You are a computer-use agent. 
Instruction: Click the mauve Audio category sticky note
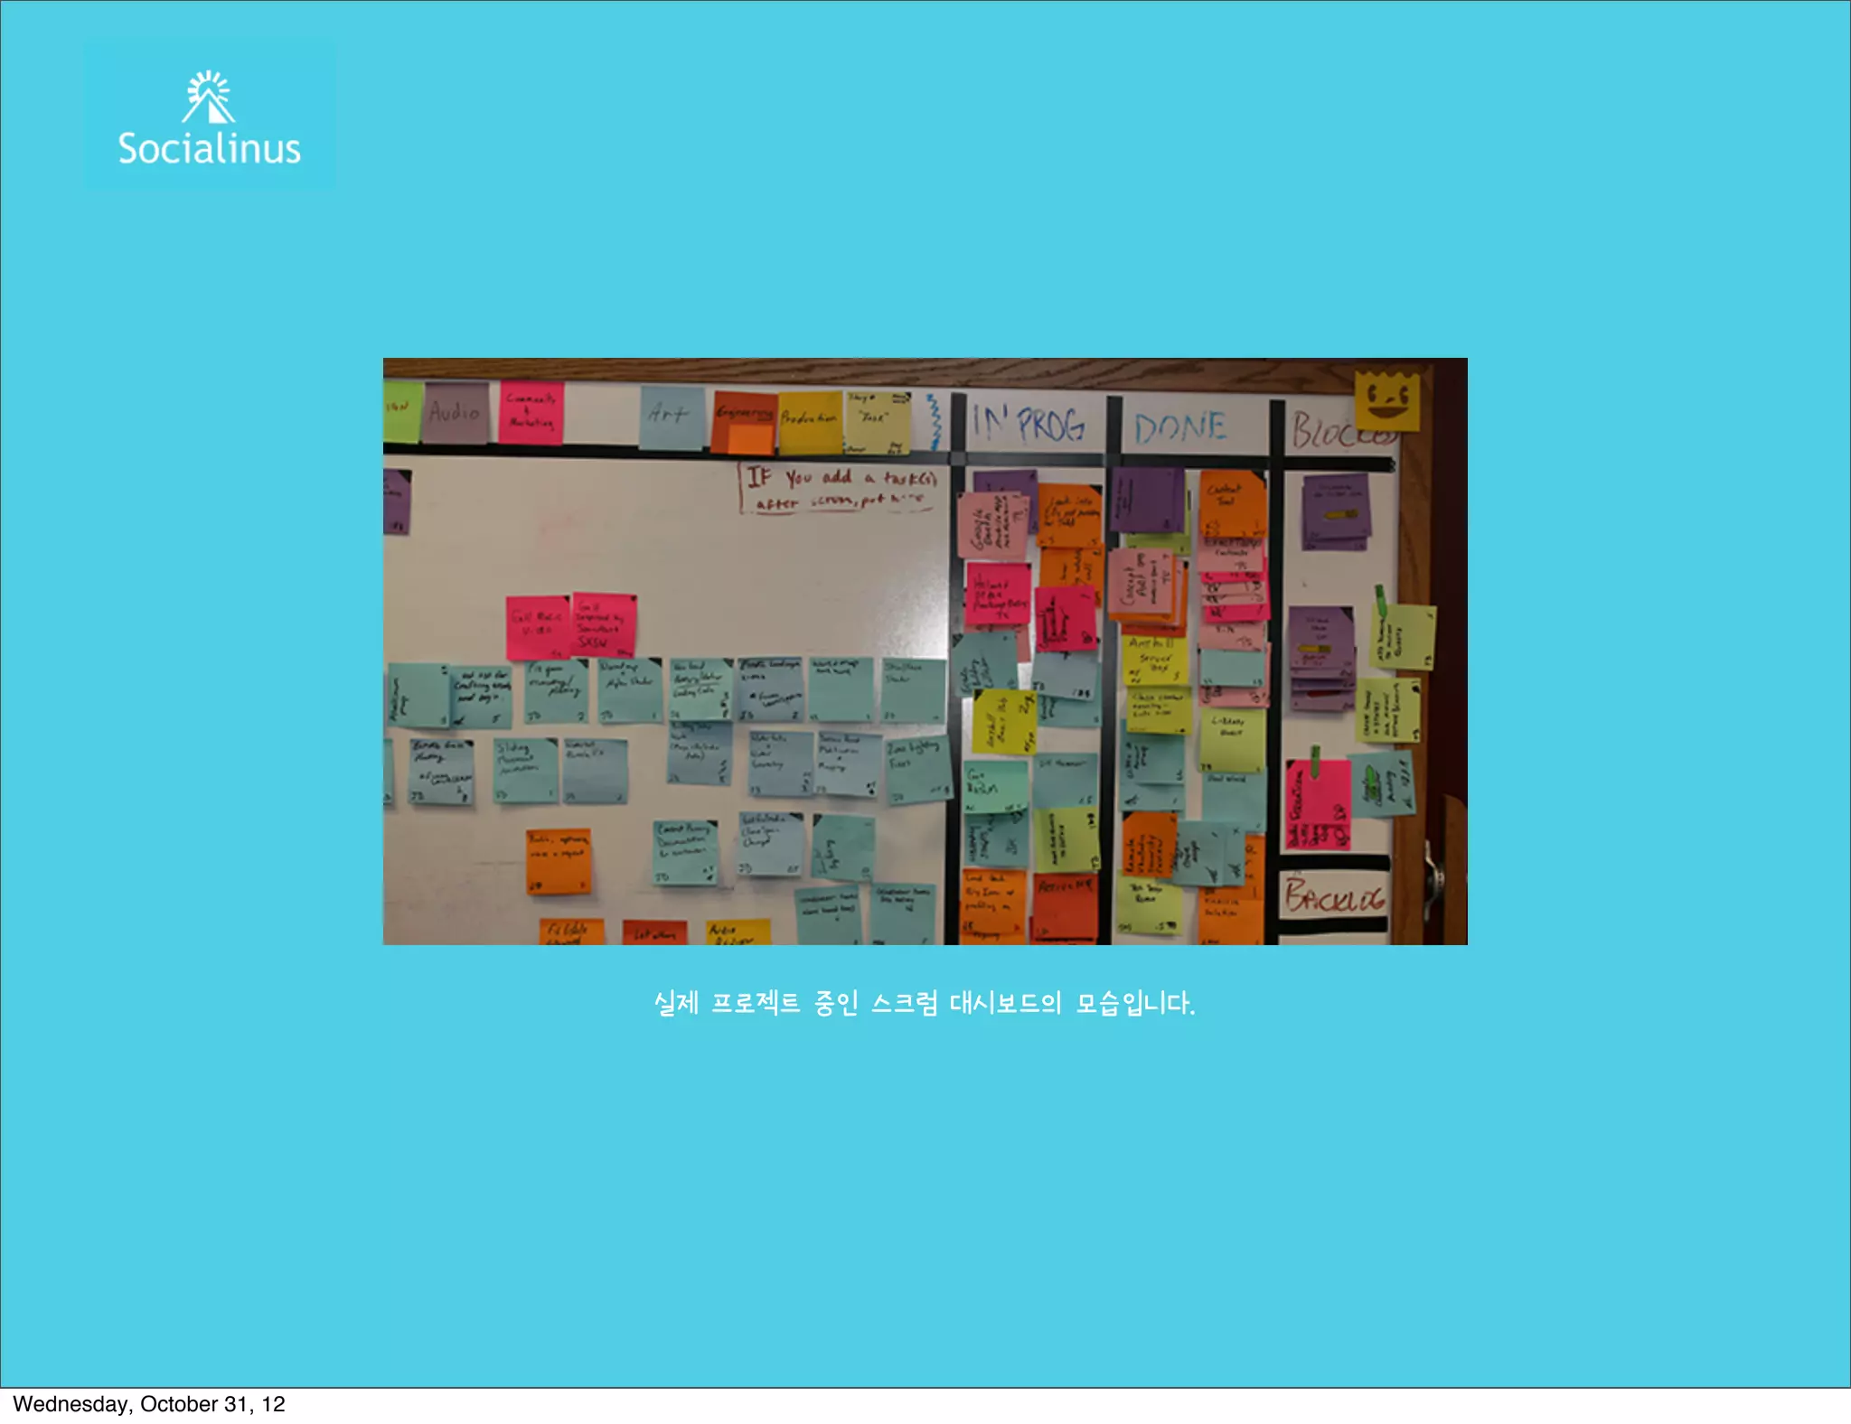(456, 413)
